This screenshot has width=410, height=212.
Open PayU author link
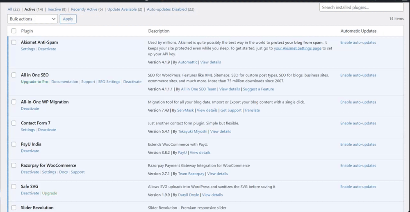tap(182, 153)
